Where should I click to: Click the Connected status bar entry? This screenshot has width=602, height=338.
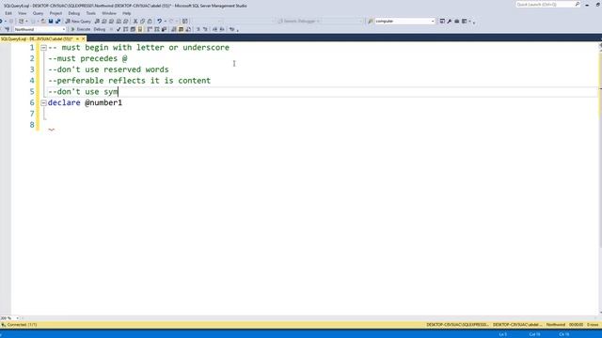tap(19, 325)
